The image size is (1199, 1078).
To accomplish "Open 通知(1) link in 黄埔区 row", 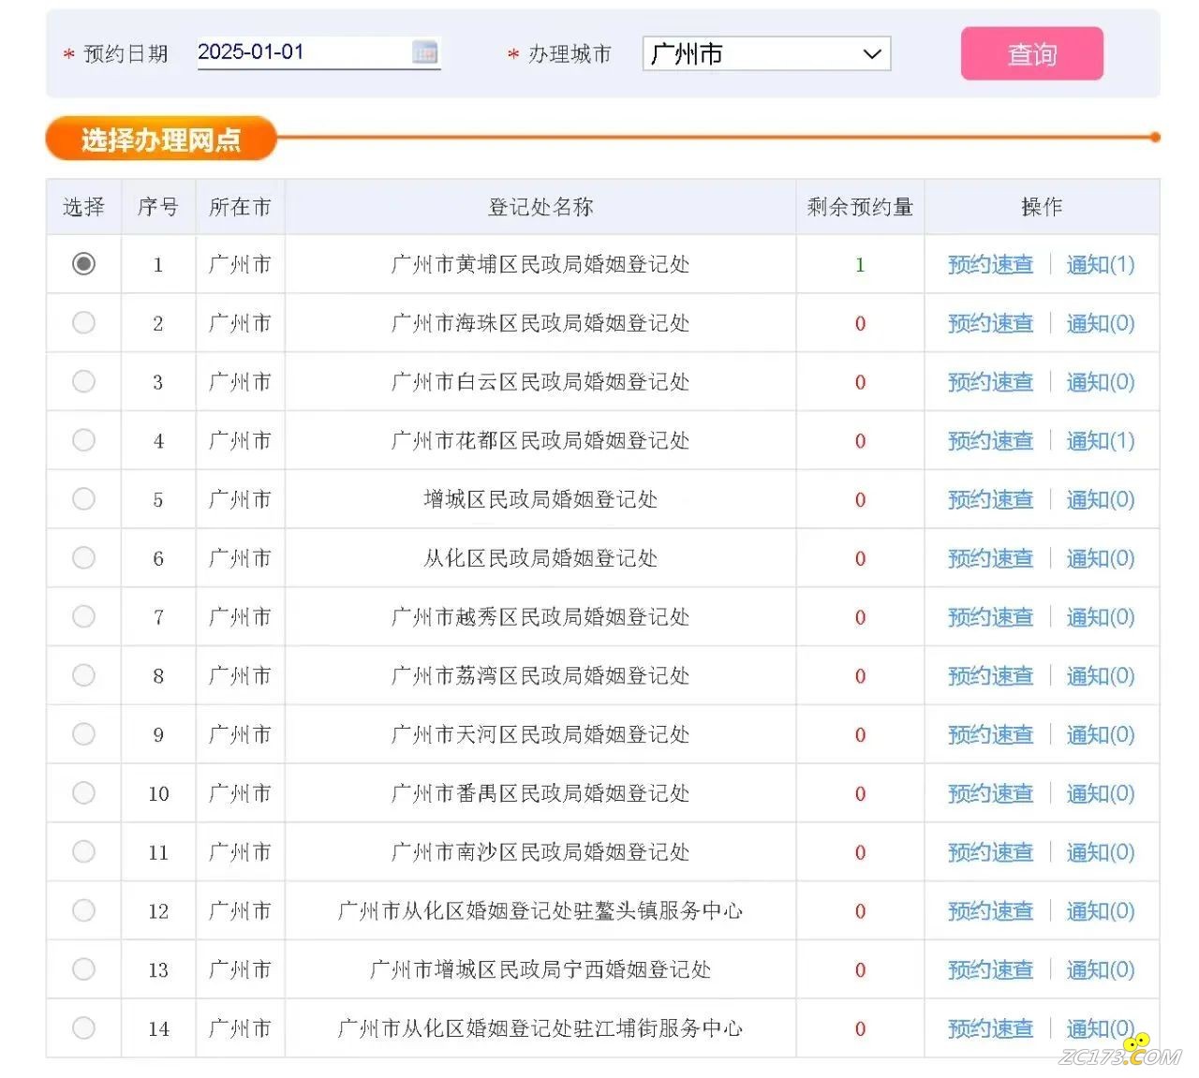I will (1101, 265).
